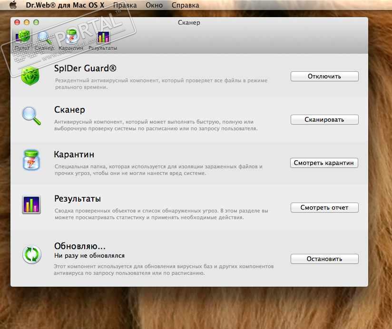Minimize the window with yellow button

(27, 22)
